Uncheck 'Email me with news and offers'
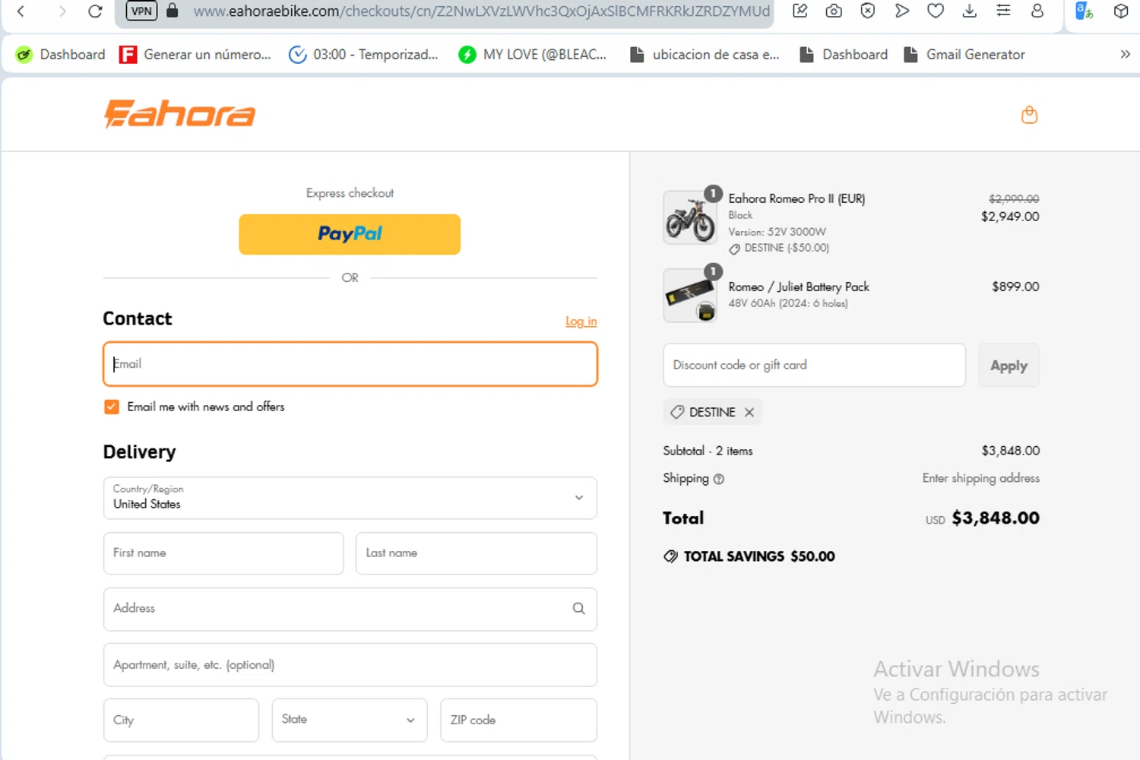Screen dimensions: 1140x760 pyautogui.click(x=112, y=407)
